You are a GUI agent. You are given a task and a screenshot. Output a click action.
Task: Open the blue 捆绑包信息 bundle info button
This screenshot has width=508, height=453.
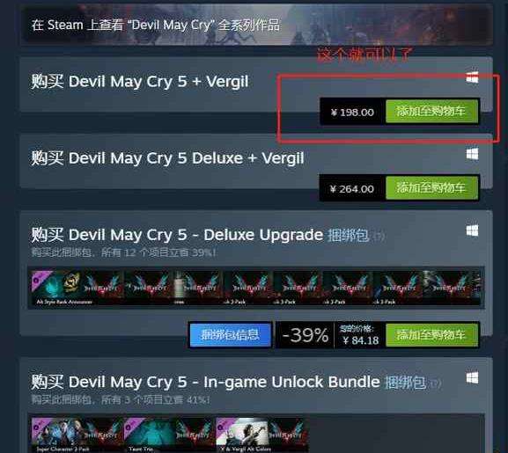pos(230,334)
